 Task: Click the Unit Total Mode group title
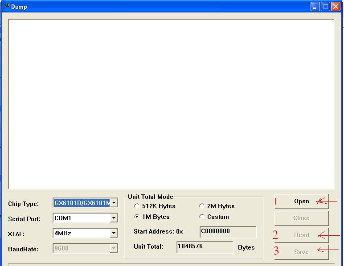pyautogui.click(x=151, y=197)
